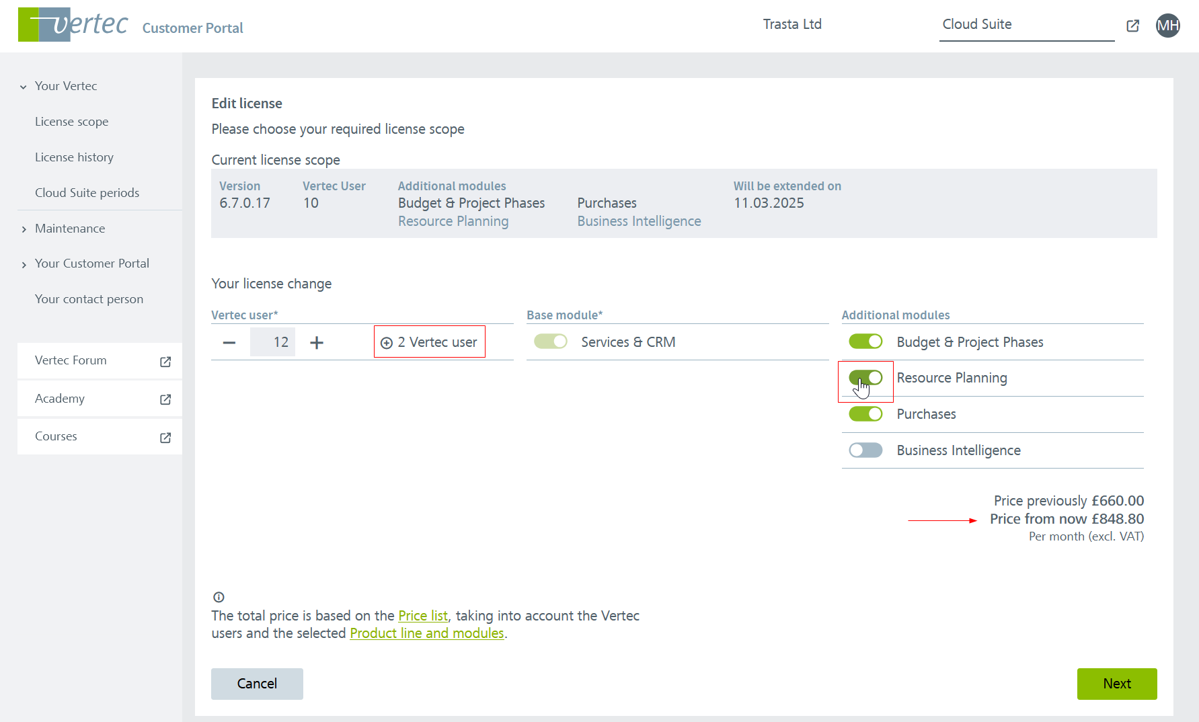Click the info icon above price note
Image resolution: width=1199 pixels, height=722 pixels.
[x=219, y=597]
